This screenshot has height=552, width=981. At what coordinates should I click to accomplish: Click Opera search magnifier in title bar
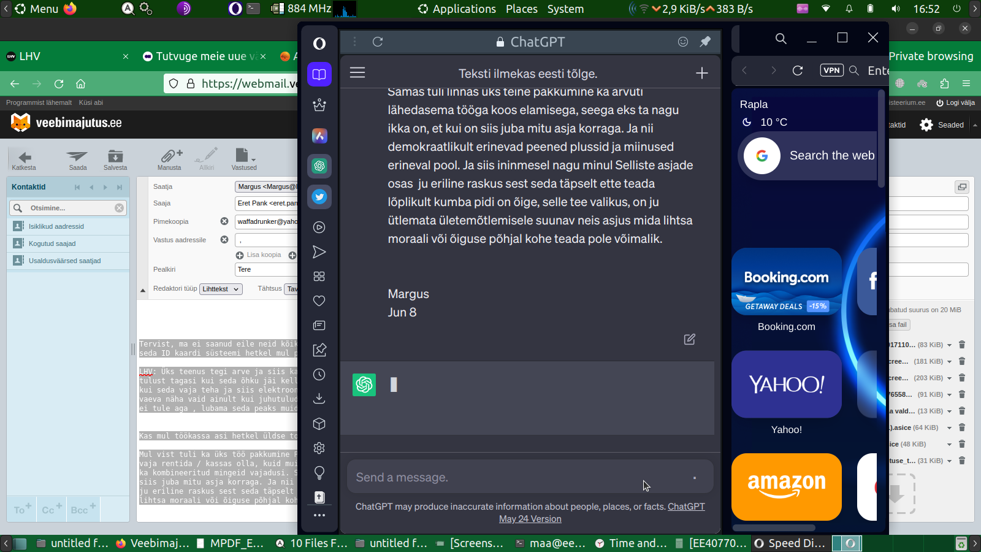coord(781,38)
